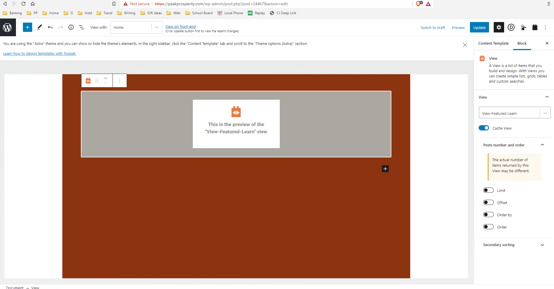Open Brave Rewards triangle icon

[428, 4]
